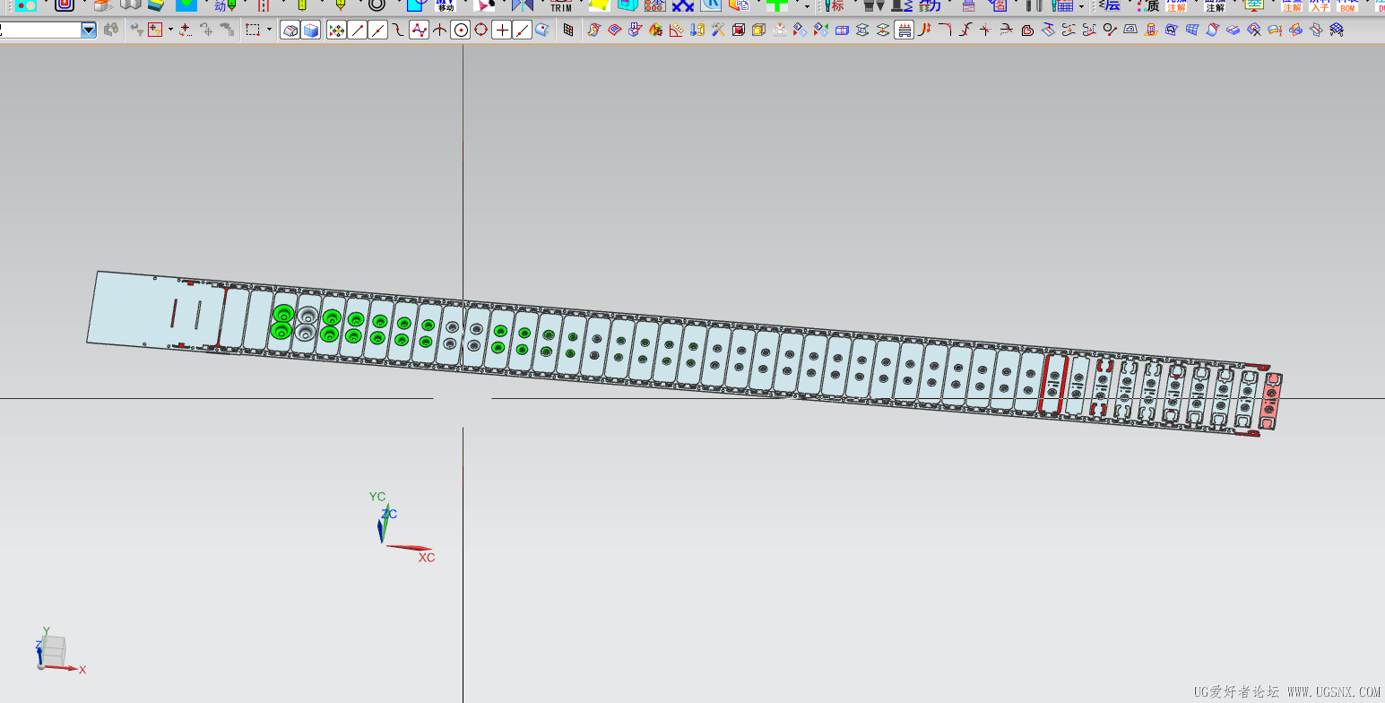Click the 入子 toolbar button
Viewport: 1385px width, 703px height.
pos(1320,5)
